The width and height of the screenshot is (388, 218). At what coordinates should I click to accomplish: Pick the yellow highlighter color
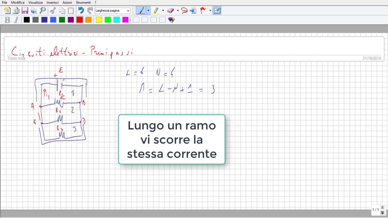click(x=99, y=20)
